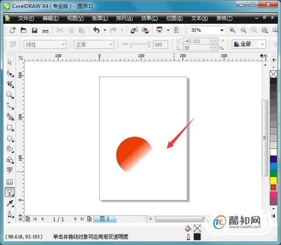Click the Export icon
Image resolution: width=281 pixels, height=245 pixels.
(x=145, y=30)
